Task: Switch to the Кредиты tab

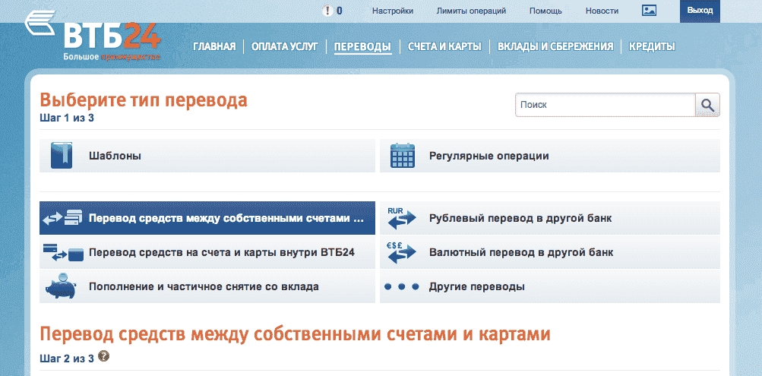Action: tap(652, 46)
